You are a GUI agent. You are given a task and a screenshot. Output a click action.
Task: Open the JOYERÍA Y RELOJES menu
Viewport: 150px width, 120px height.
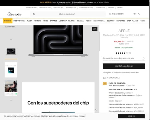(67, 21)
